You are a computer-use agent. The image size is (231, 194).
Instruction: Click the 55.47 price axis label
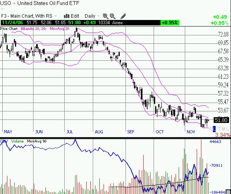[x=223, y=102]
